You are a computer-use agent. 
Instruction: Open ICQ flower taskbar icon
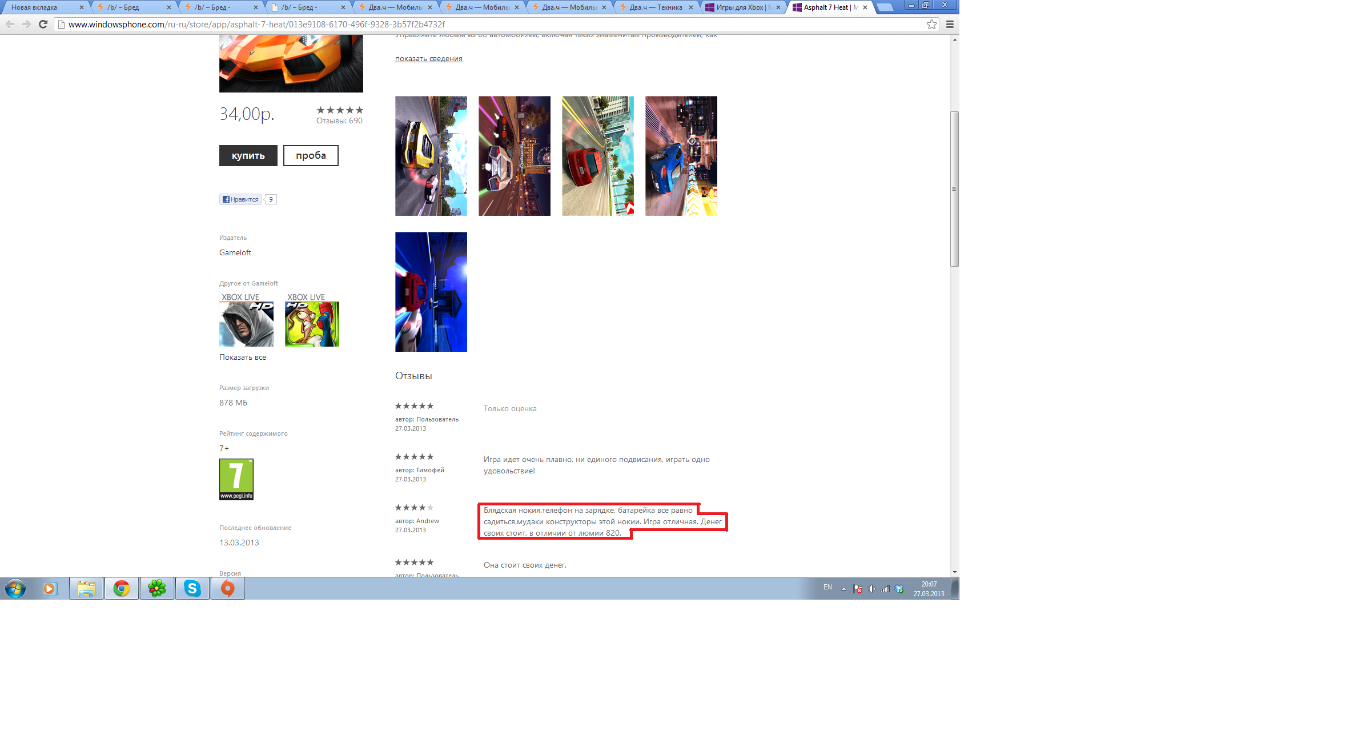click(157, 588)
